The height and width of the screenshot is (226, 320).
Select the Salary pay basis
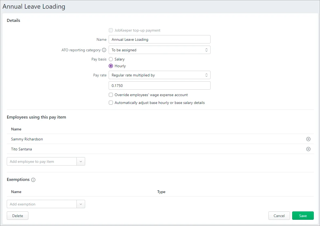click(x=111, y=59)
